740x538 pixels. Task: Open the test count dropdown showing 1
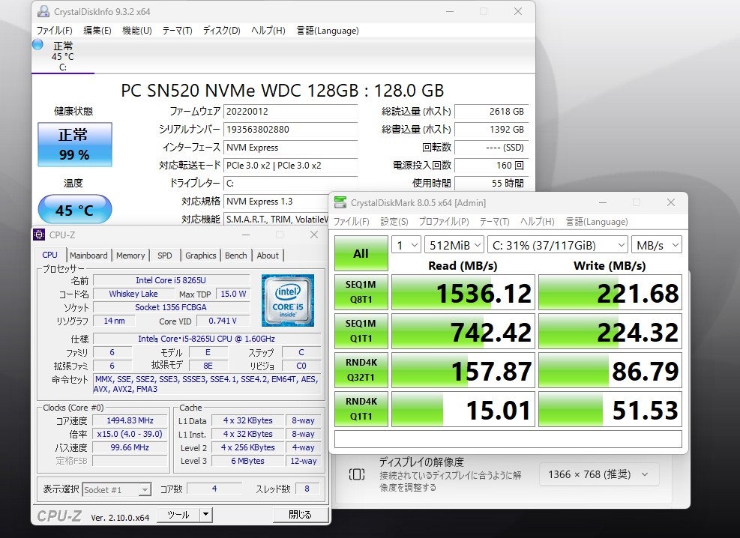pos(406,245)
